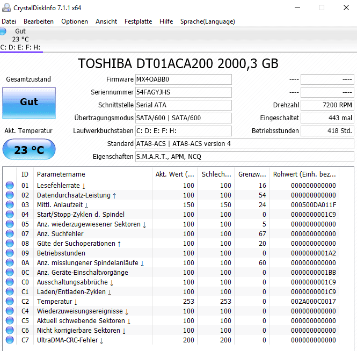The height and width of the screenshot is (351, 357).
Task: Click status orb of Betriebsstunden row 09
Action: [x=10, y=253]
